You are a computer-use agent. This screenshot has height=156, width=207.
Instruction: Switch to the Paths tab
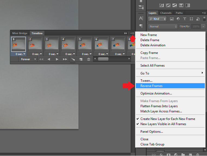click(179, 13)
